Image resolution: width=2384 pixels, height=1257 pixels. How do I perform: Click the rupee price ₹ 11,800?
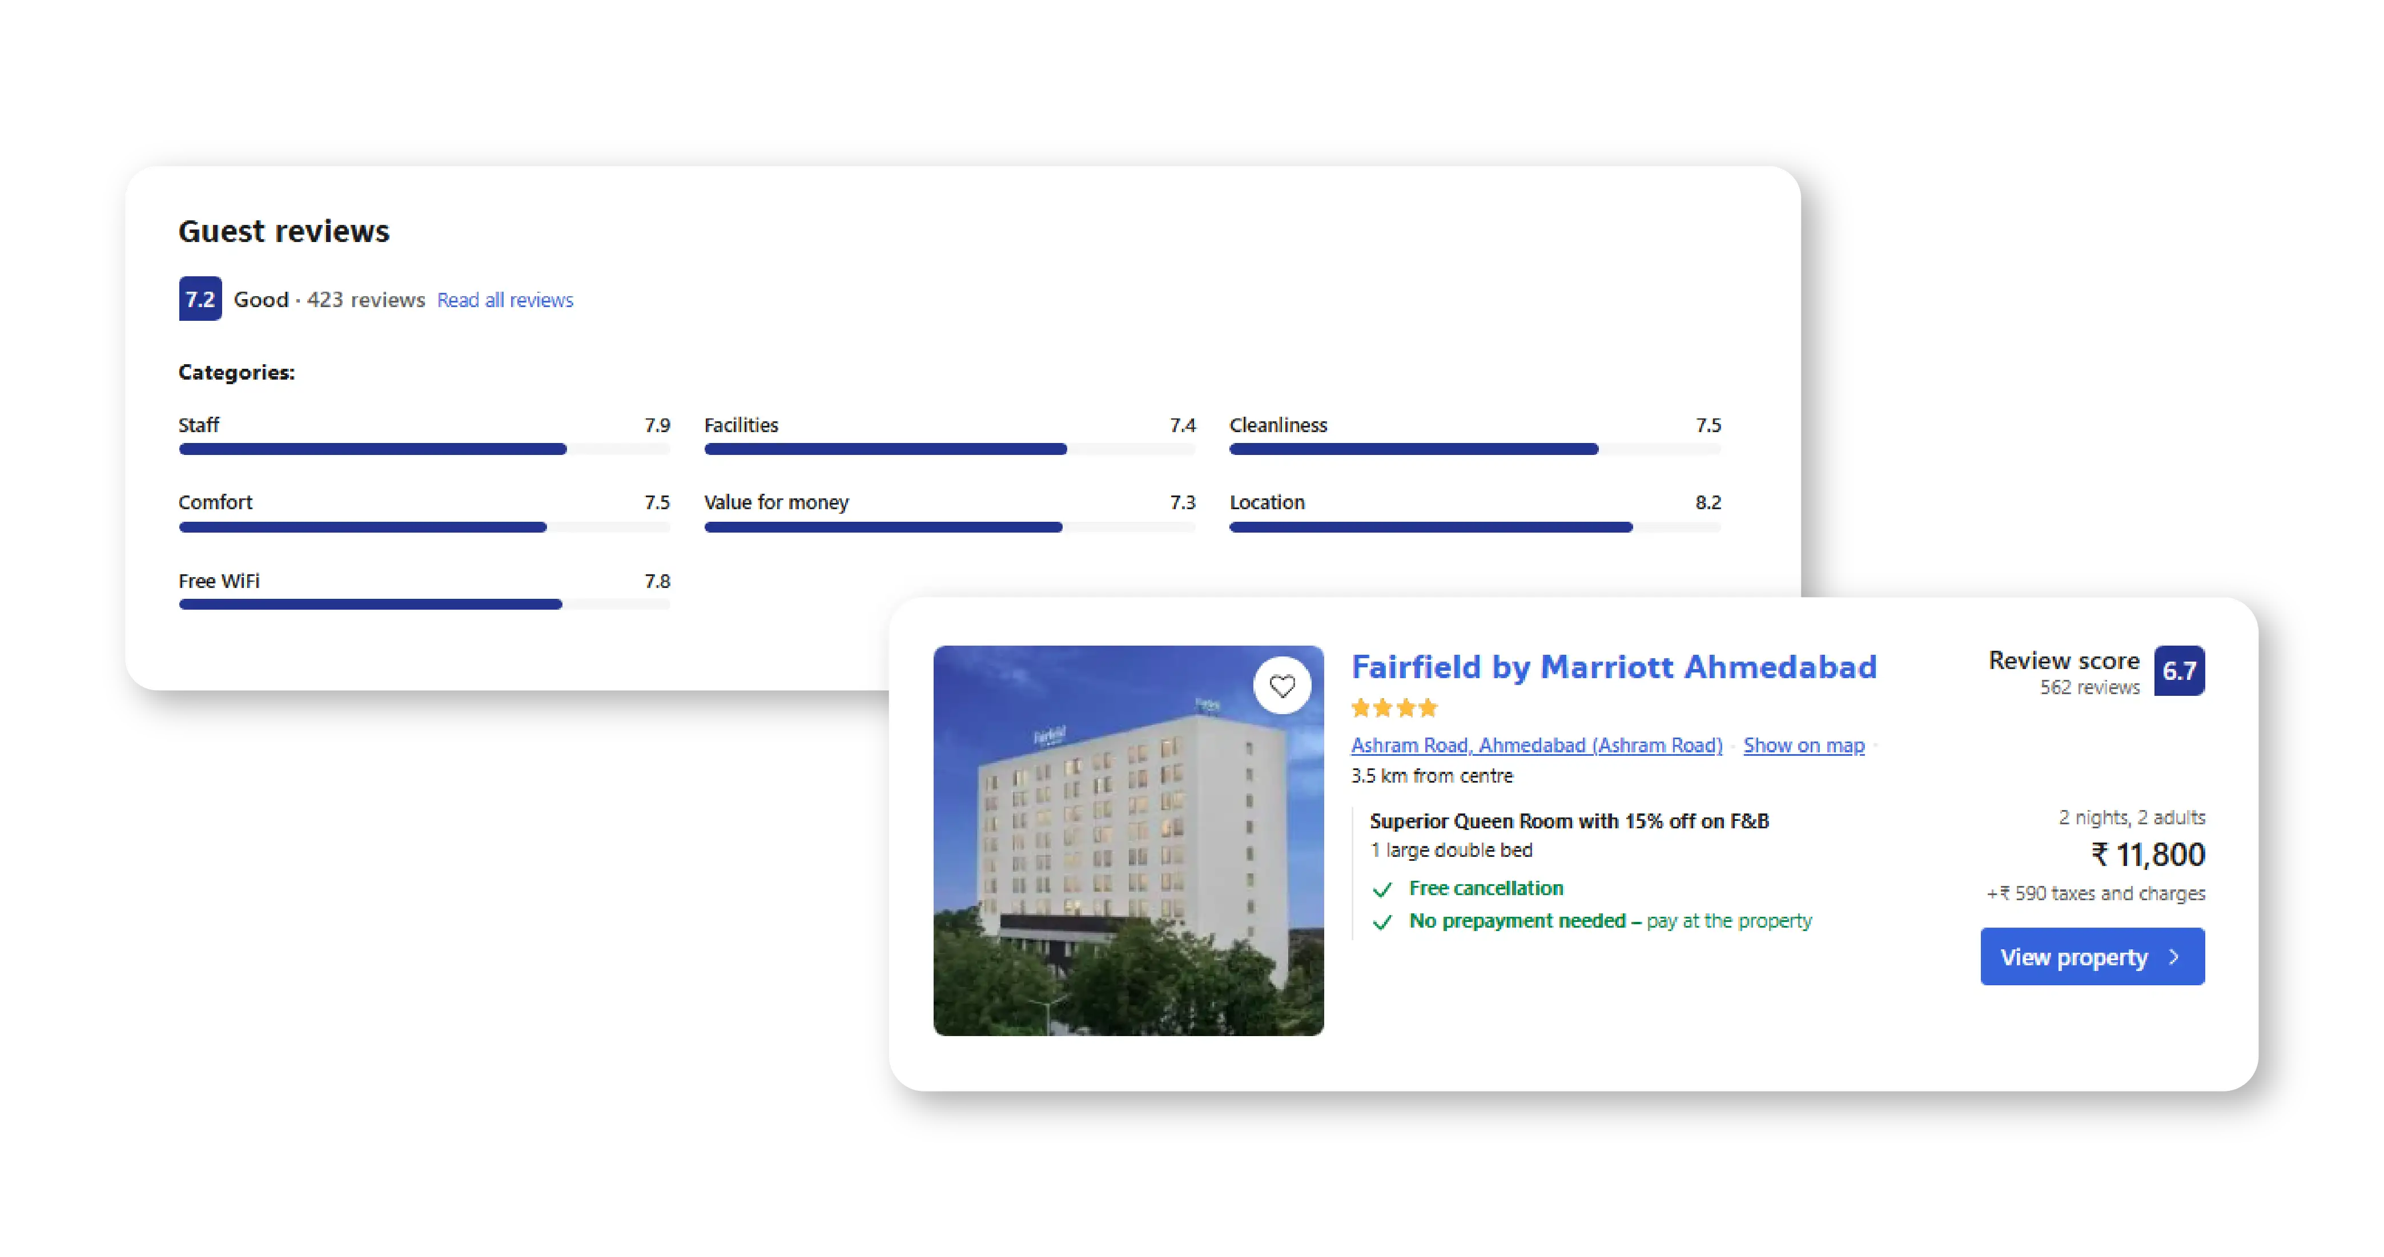(2149, 855)
